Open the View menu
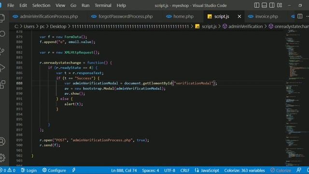 [x=60, y=5]
